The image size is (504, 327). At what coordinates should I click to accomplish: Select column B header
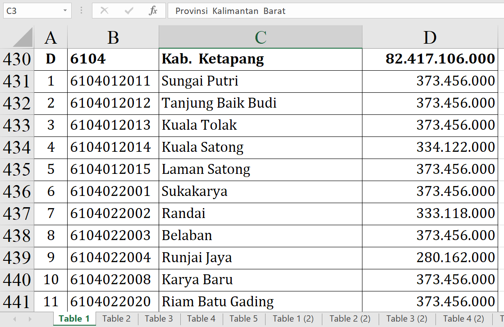click(113, 37)
